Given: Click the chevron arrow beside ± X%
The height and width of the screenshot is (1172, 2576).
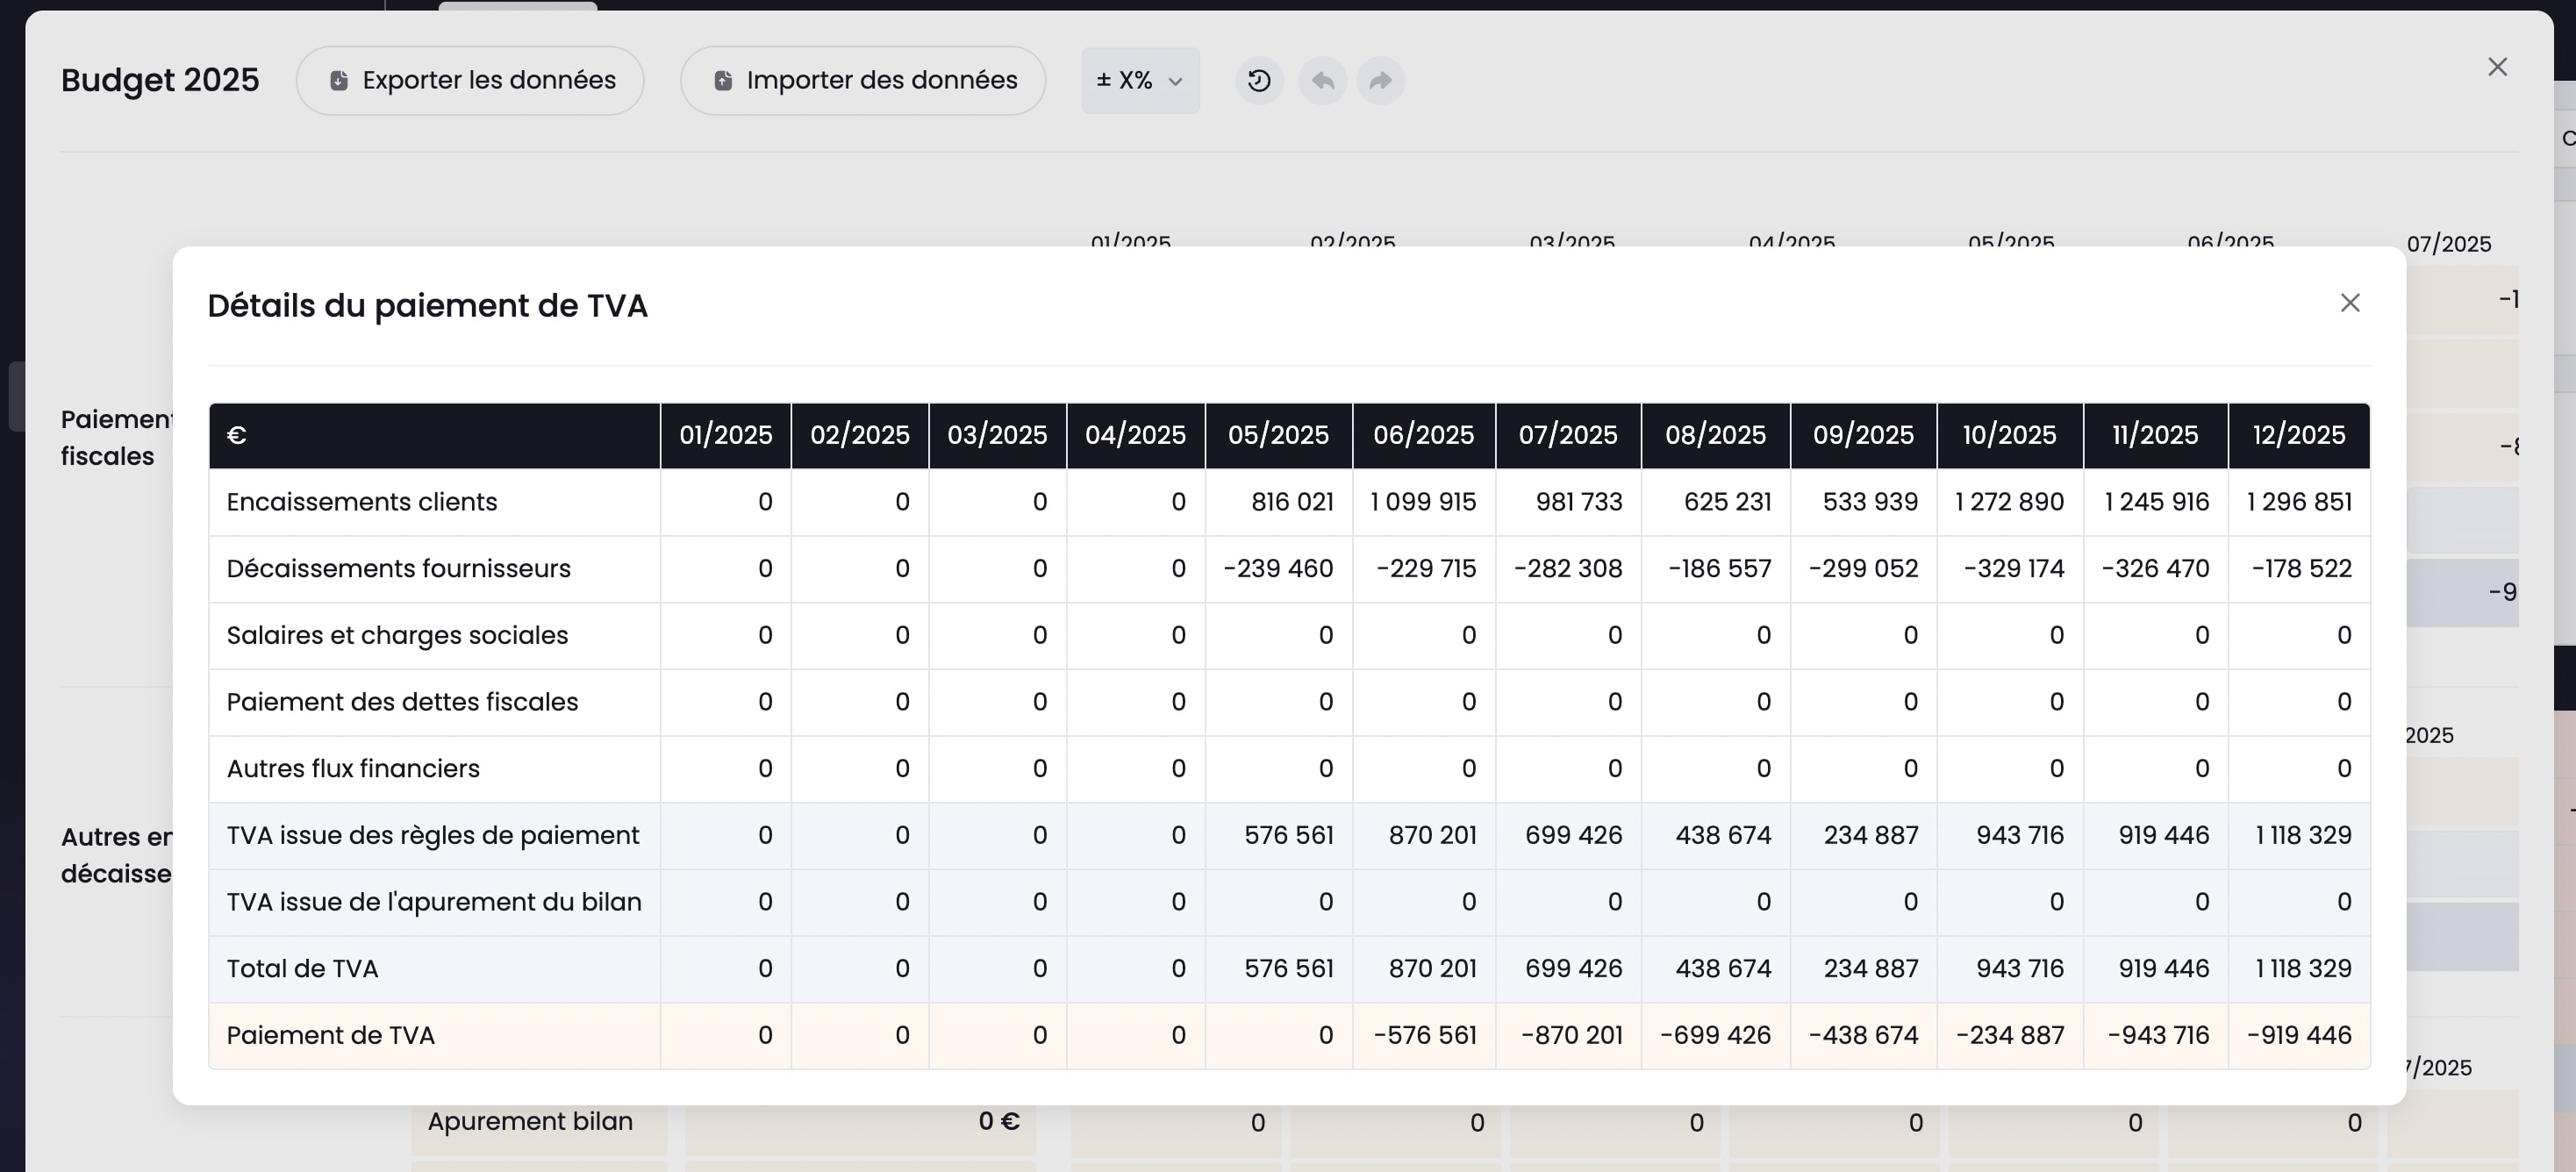Looking at the screenshot, I should click(1176, 82).
